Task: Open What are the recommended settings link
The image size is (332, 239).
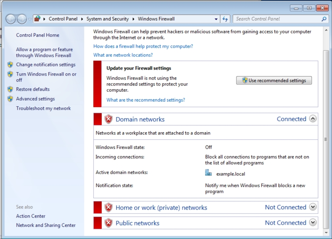Action: (146, 100)
